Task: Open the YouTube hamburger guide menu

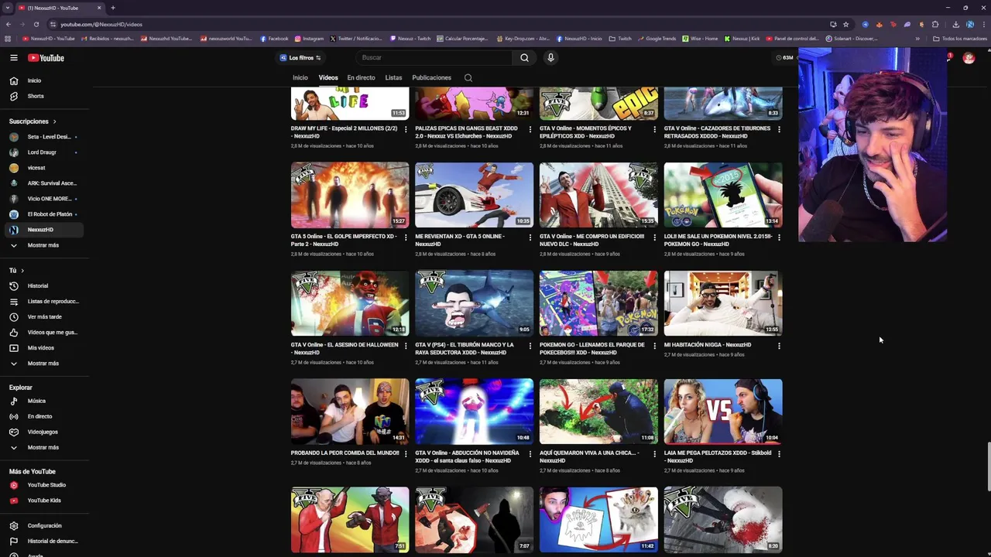Action: tap(14, 58)
